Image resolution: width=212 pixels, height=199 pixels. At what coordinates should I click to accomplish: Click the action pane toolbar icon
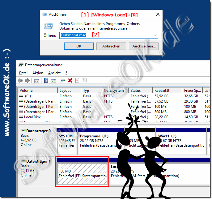pos(53,81)
